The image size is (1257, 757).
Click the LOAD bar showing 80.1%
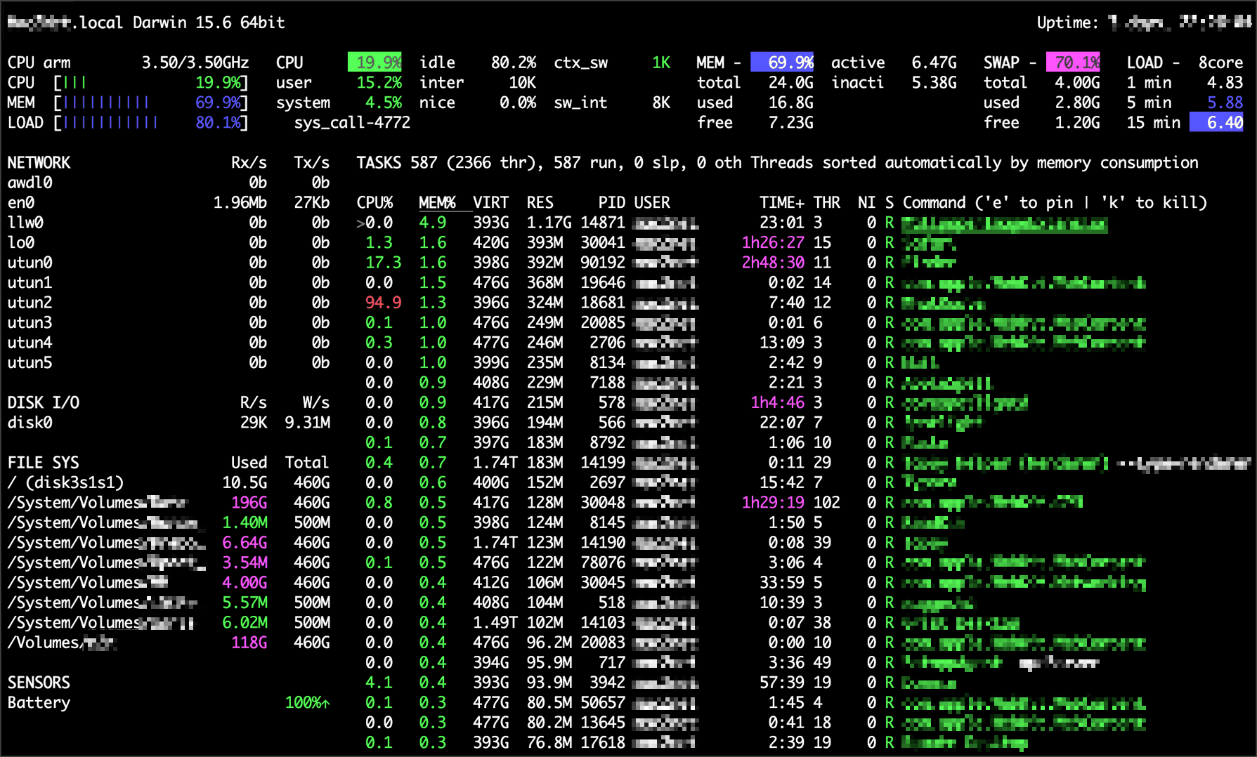click(150, 123)
